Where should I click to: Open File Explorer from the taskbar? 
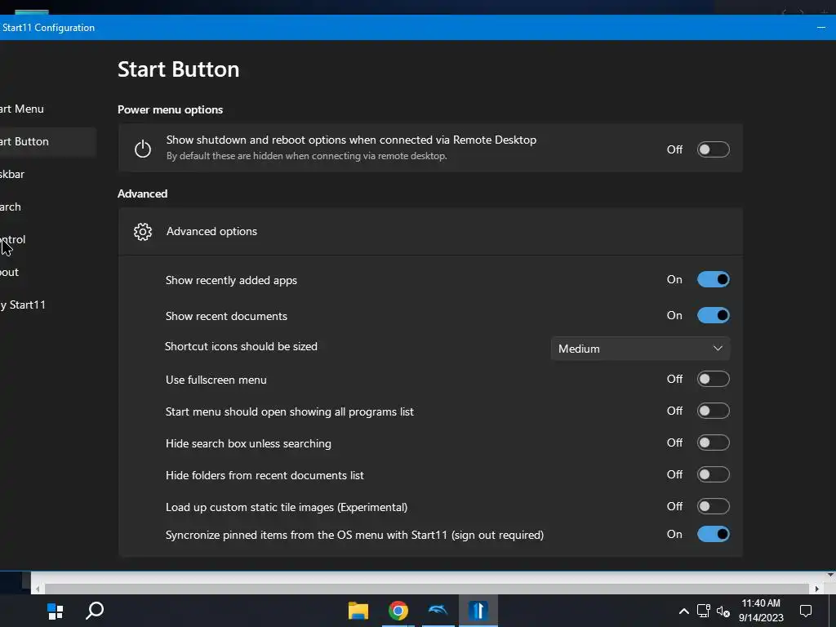358,611
